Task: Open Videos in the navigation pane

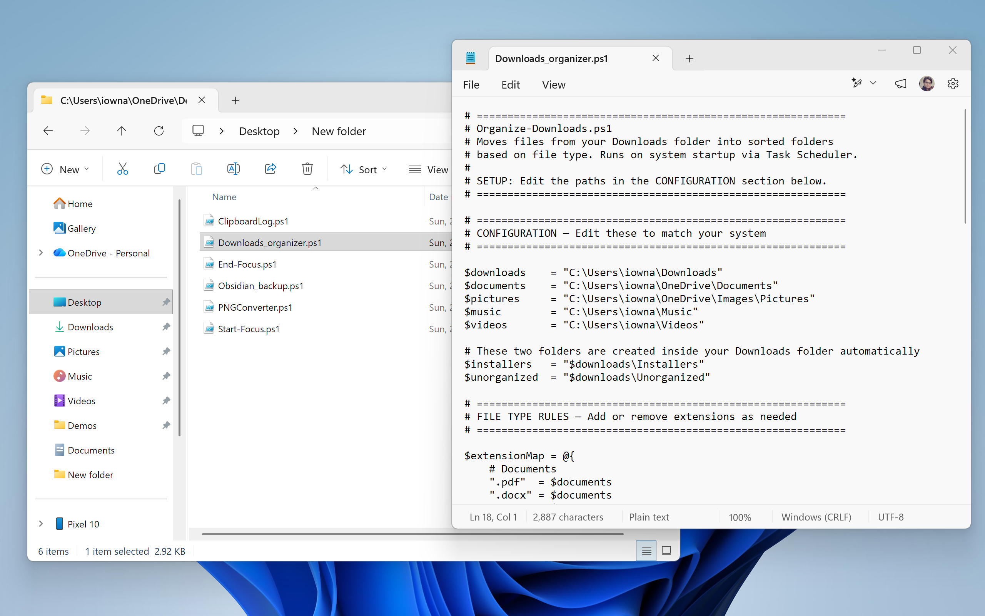Action: pyautogui.click(x=75, y=401)
